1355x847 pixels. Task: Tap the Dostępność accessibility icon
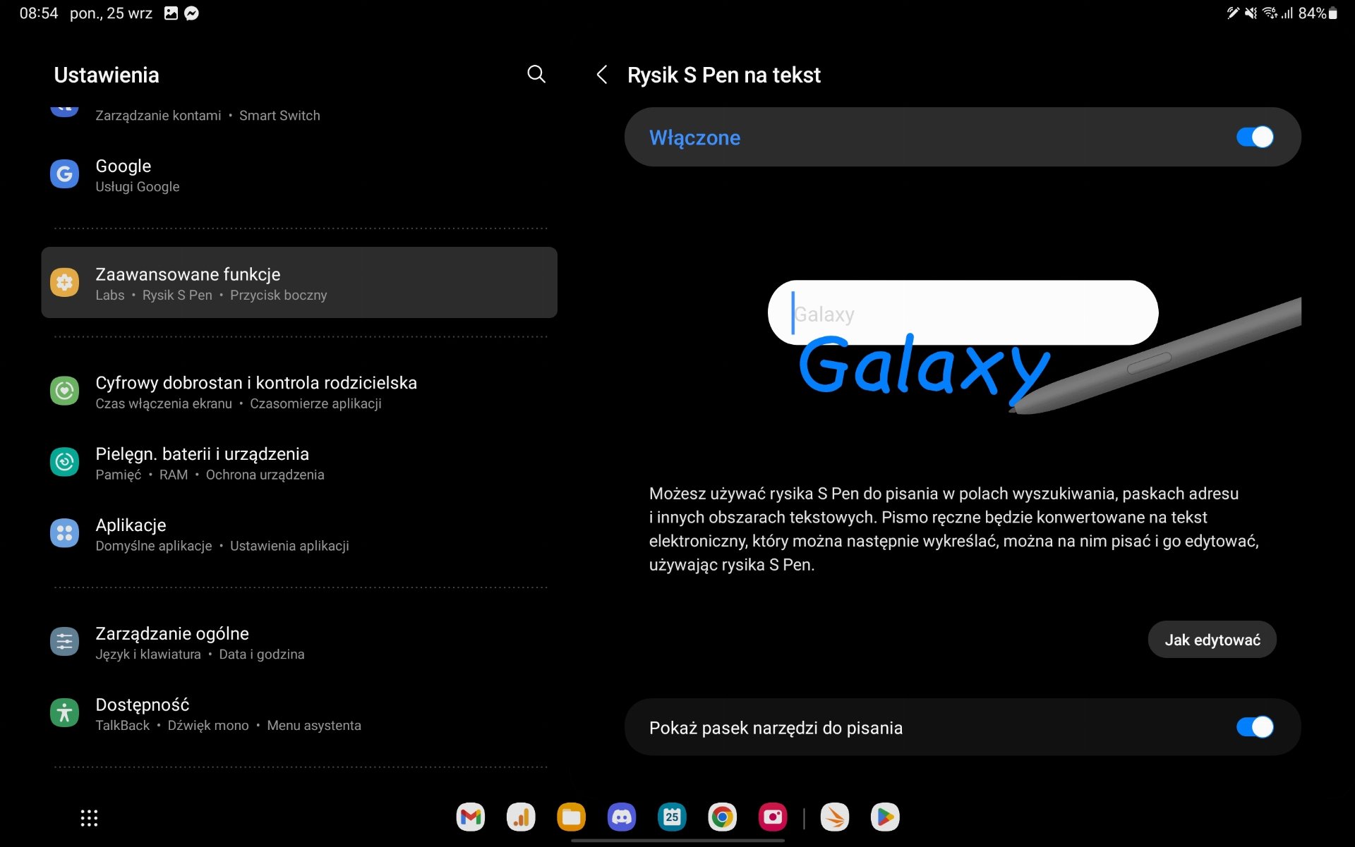(x=64, y=713)
